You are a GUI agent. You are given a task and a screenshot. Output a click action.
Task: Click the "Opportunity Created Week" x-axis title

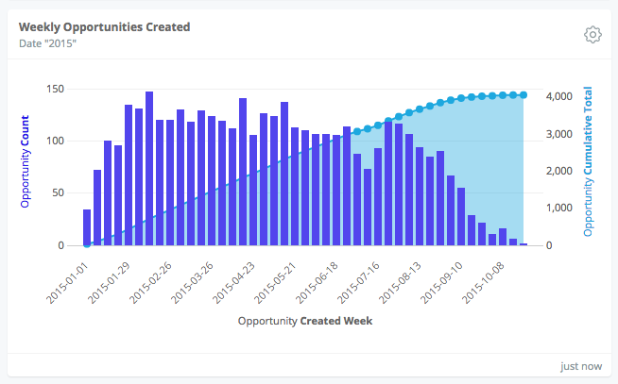click(x=305, y=321)
